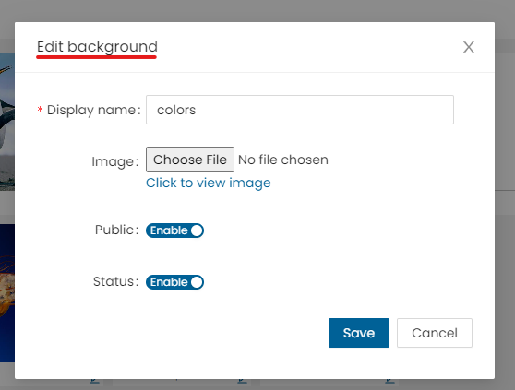Click the red required asterisk marker
Viewport: 515px width, 390px height.
pos(40,109)
